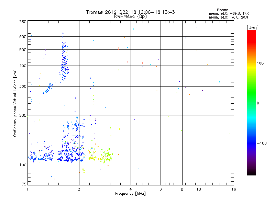Click the x-axis tick label '1'
Screen dimensions: 275x206
click(x=27, y=189)
